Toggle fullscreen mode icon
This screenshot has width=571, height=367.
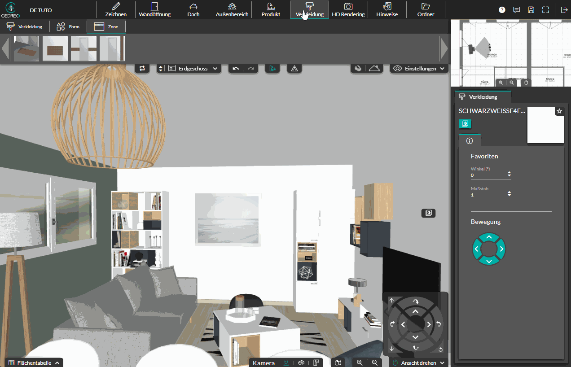(x=546, y=10)
